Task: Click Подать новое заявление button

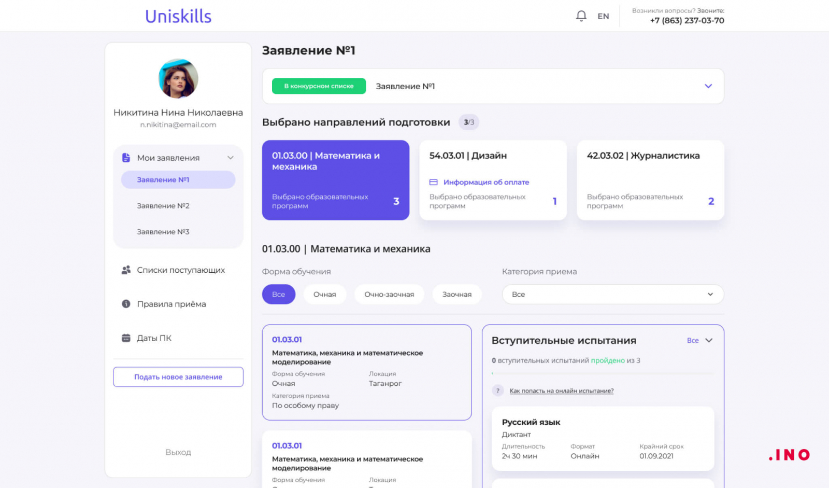Action: tap(178, 377)
